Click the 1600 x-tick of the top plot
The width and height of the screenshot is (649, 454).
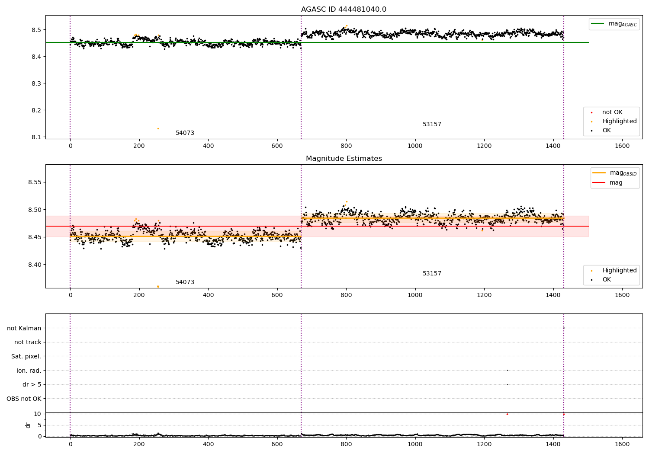[622, 146]
